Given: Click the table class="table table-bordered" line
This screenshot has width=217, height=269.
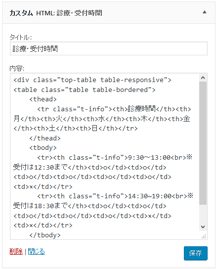Looking at the screenshot, I should point(85,90).
